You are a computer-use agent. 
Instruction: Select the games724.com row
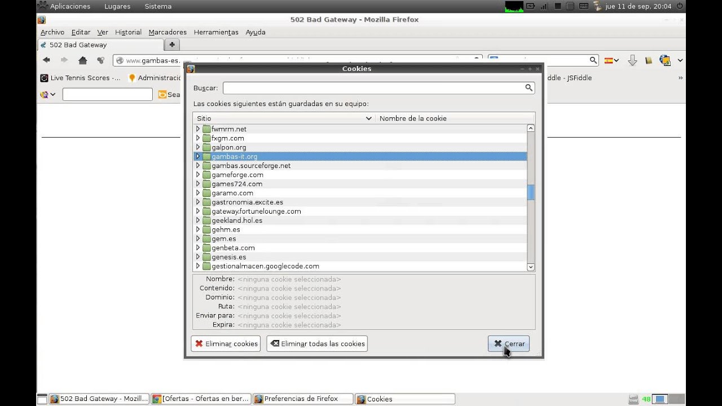pyautogui.click(x=360, y=184)
